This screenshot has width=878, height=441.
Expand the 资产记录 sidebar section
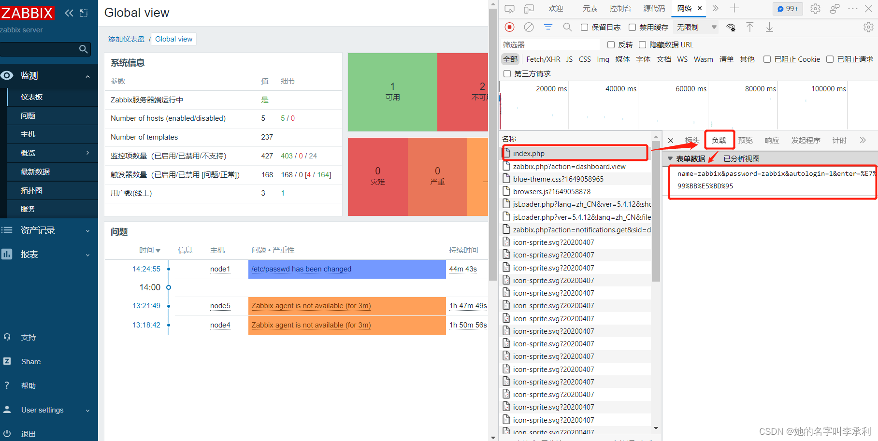[x=87, y=231]
